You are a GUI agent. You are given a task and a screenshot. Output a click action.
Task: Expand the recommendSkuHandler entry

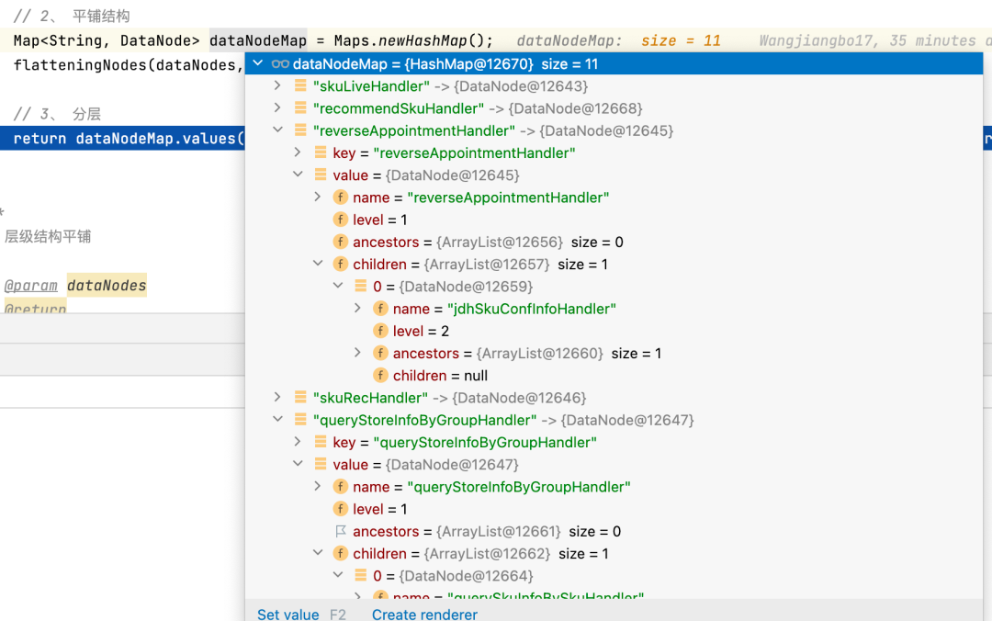point(277,108)
